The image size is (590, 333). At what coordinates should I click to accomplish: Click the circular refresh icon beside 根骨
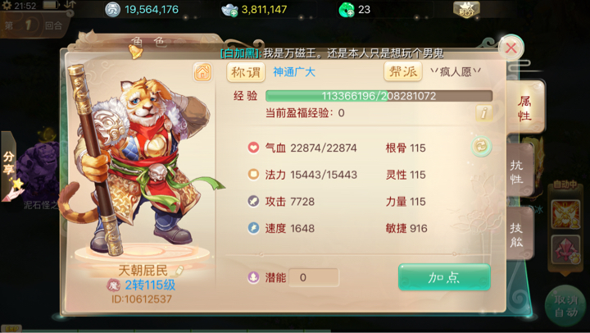click(x=481, y=146)
